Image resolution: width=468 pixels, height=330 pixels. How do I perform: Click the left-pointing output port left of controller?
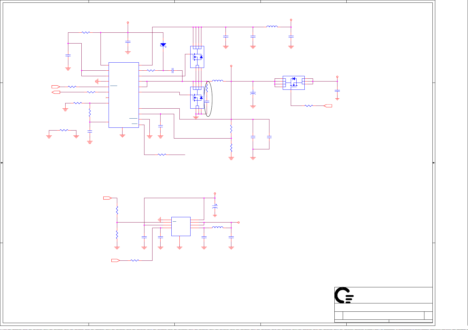pyautogui.click(x=56, y=92)
